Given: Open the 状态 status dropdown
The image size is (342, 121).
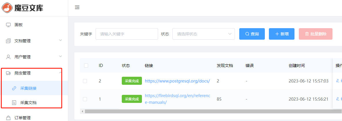Looking at the screenshot, I should tap(204, 34).
